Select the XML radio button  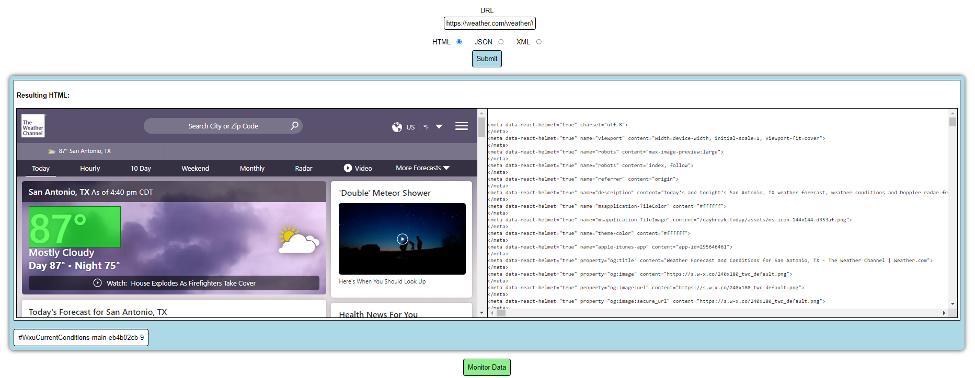(538, 42)
